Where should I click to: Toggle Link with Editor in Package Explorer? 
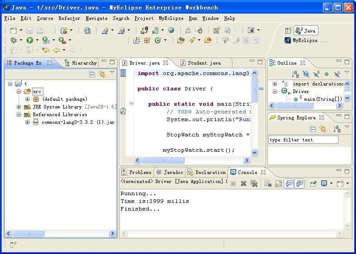coord(102,74)
